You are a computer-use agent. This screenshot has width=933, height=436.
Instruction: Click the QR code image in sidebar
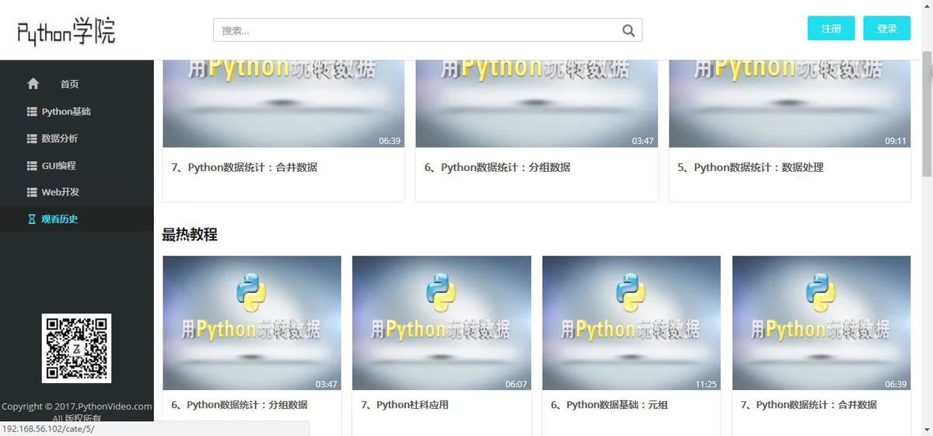(x=76, y=348)
